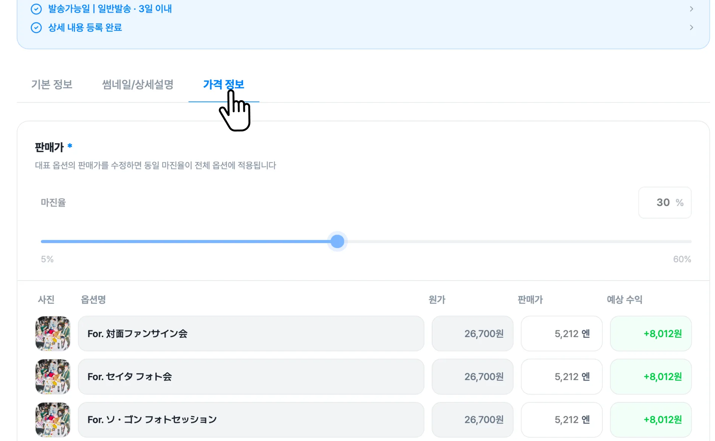Click the 옵션명 column header

(93, 300)
